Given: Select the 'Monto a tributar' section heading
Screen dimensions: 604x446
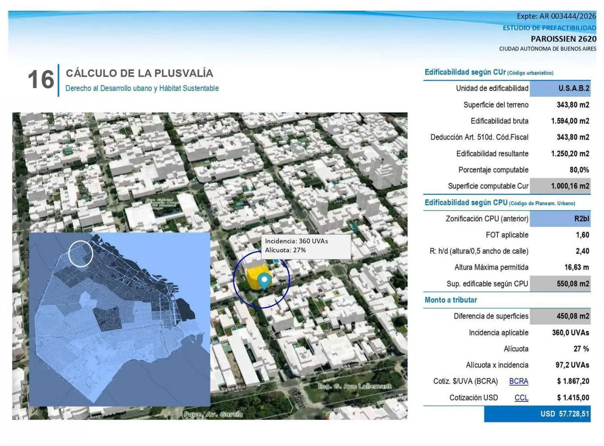Looking at the screenshot, I should tap(451, 300).
